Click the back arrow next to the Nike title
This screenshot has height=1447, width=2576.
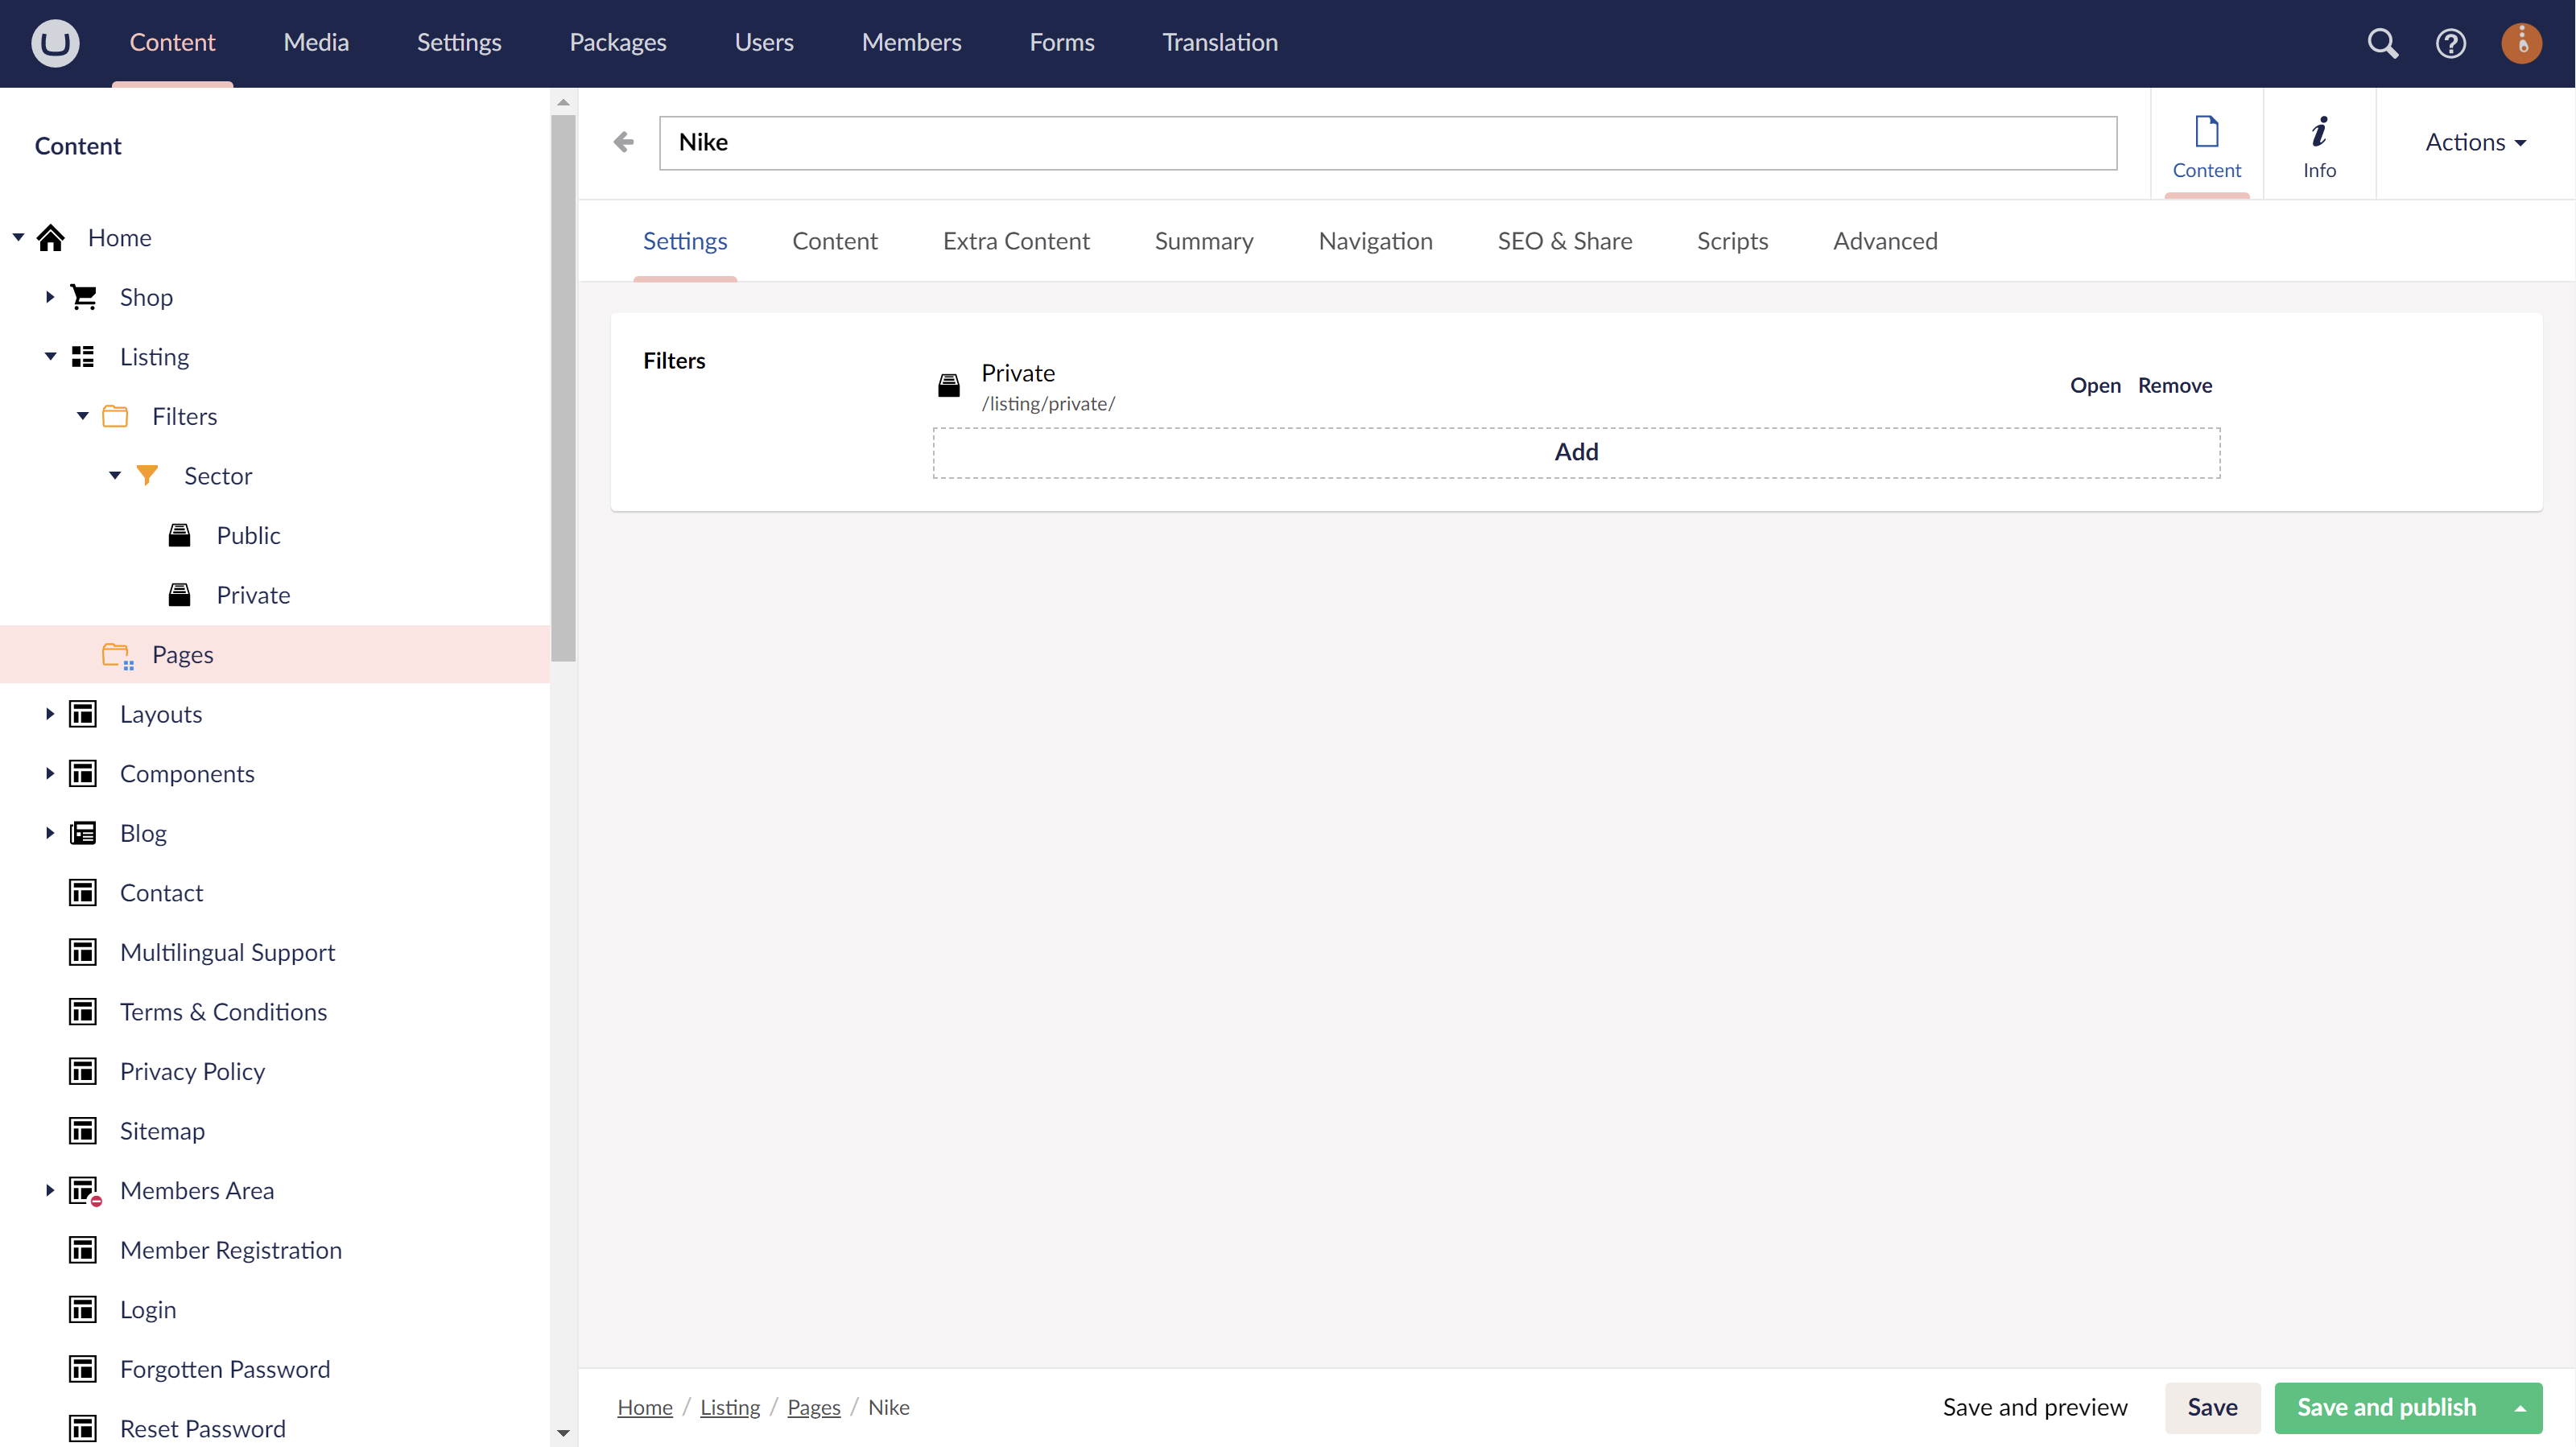[x=622, y=142]
